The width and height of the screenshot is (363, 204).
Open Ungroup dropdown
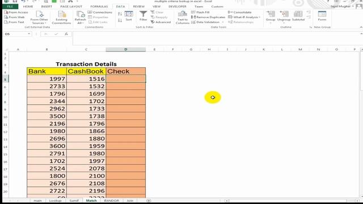point(284,23)
